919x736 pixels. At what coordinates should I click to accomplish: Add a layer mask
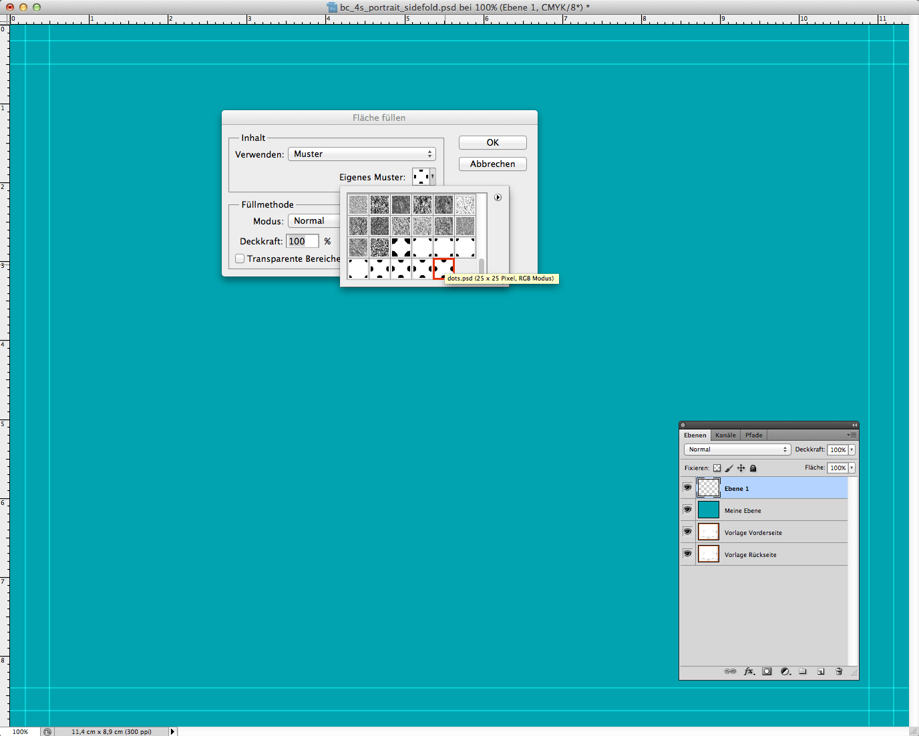coord(767,671)
